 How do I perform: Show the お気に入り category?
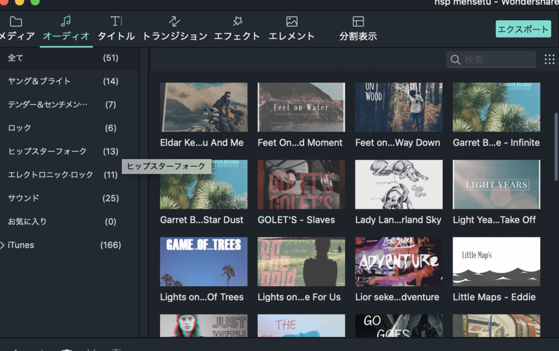click(69, 221)
